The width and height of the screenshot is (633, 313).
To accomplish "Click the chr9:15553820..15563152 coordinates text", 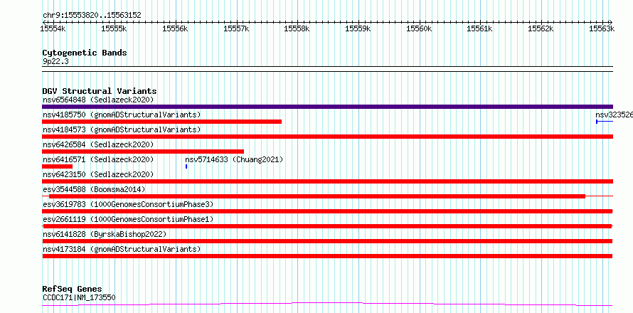I will click(x=92, y=16).
